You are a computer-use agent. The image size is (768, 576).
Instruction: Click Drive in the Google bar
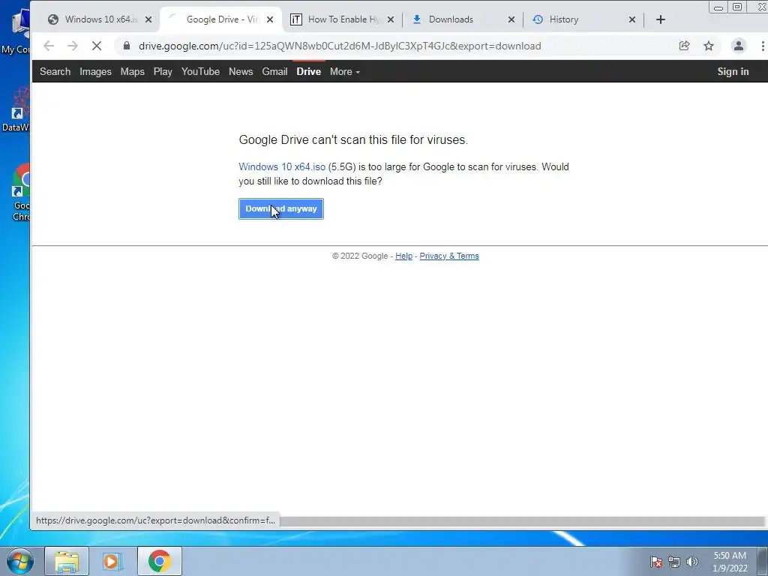point(308,71)
